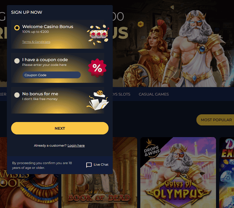Viewport: 234px width, 208px height.
Task: Click the open gift box icon
Action: tap(98, 100)
